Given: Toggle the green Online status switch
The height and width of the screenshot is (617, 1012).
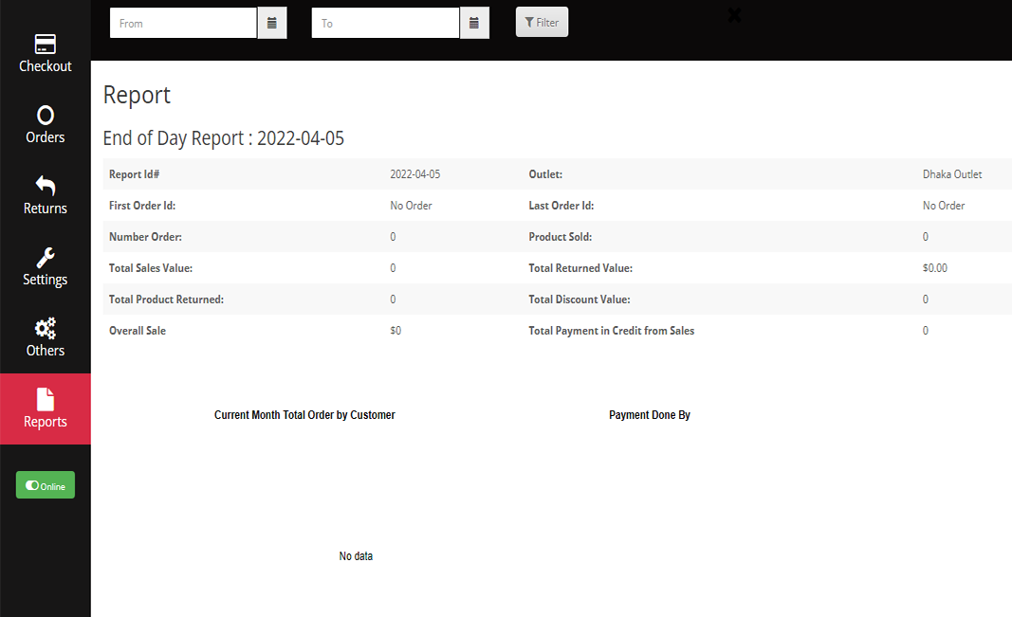Looking at the screenshot, I should click(46, 485).
